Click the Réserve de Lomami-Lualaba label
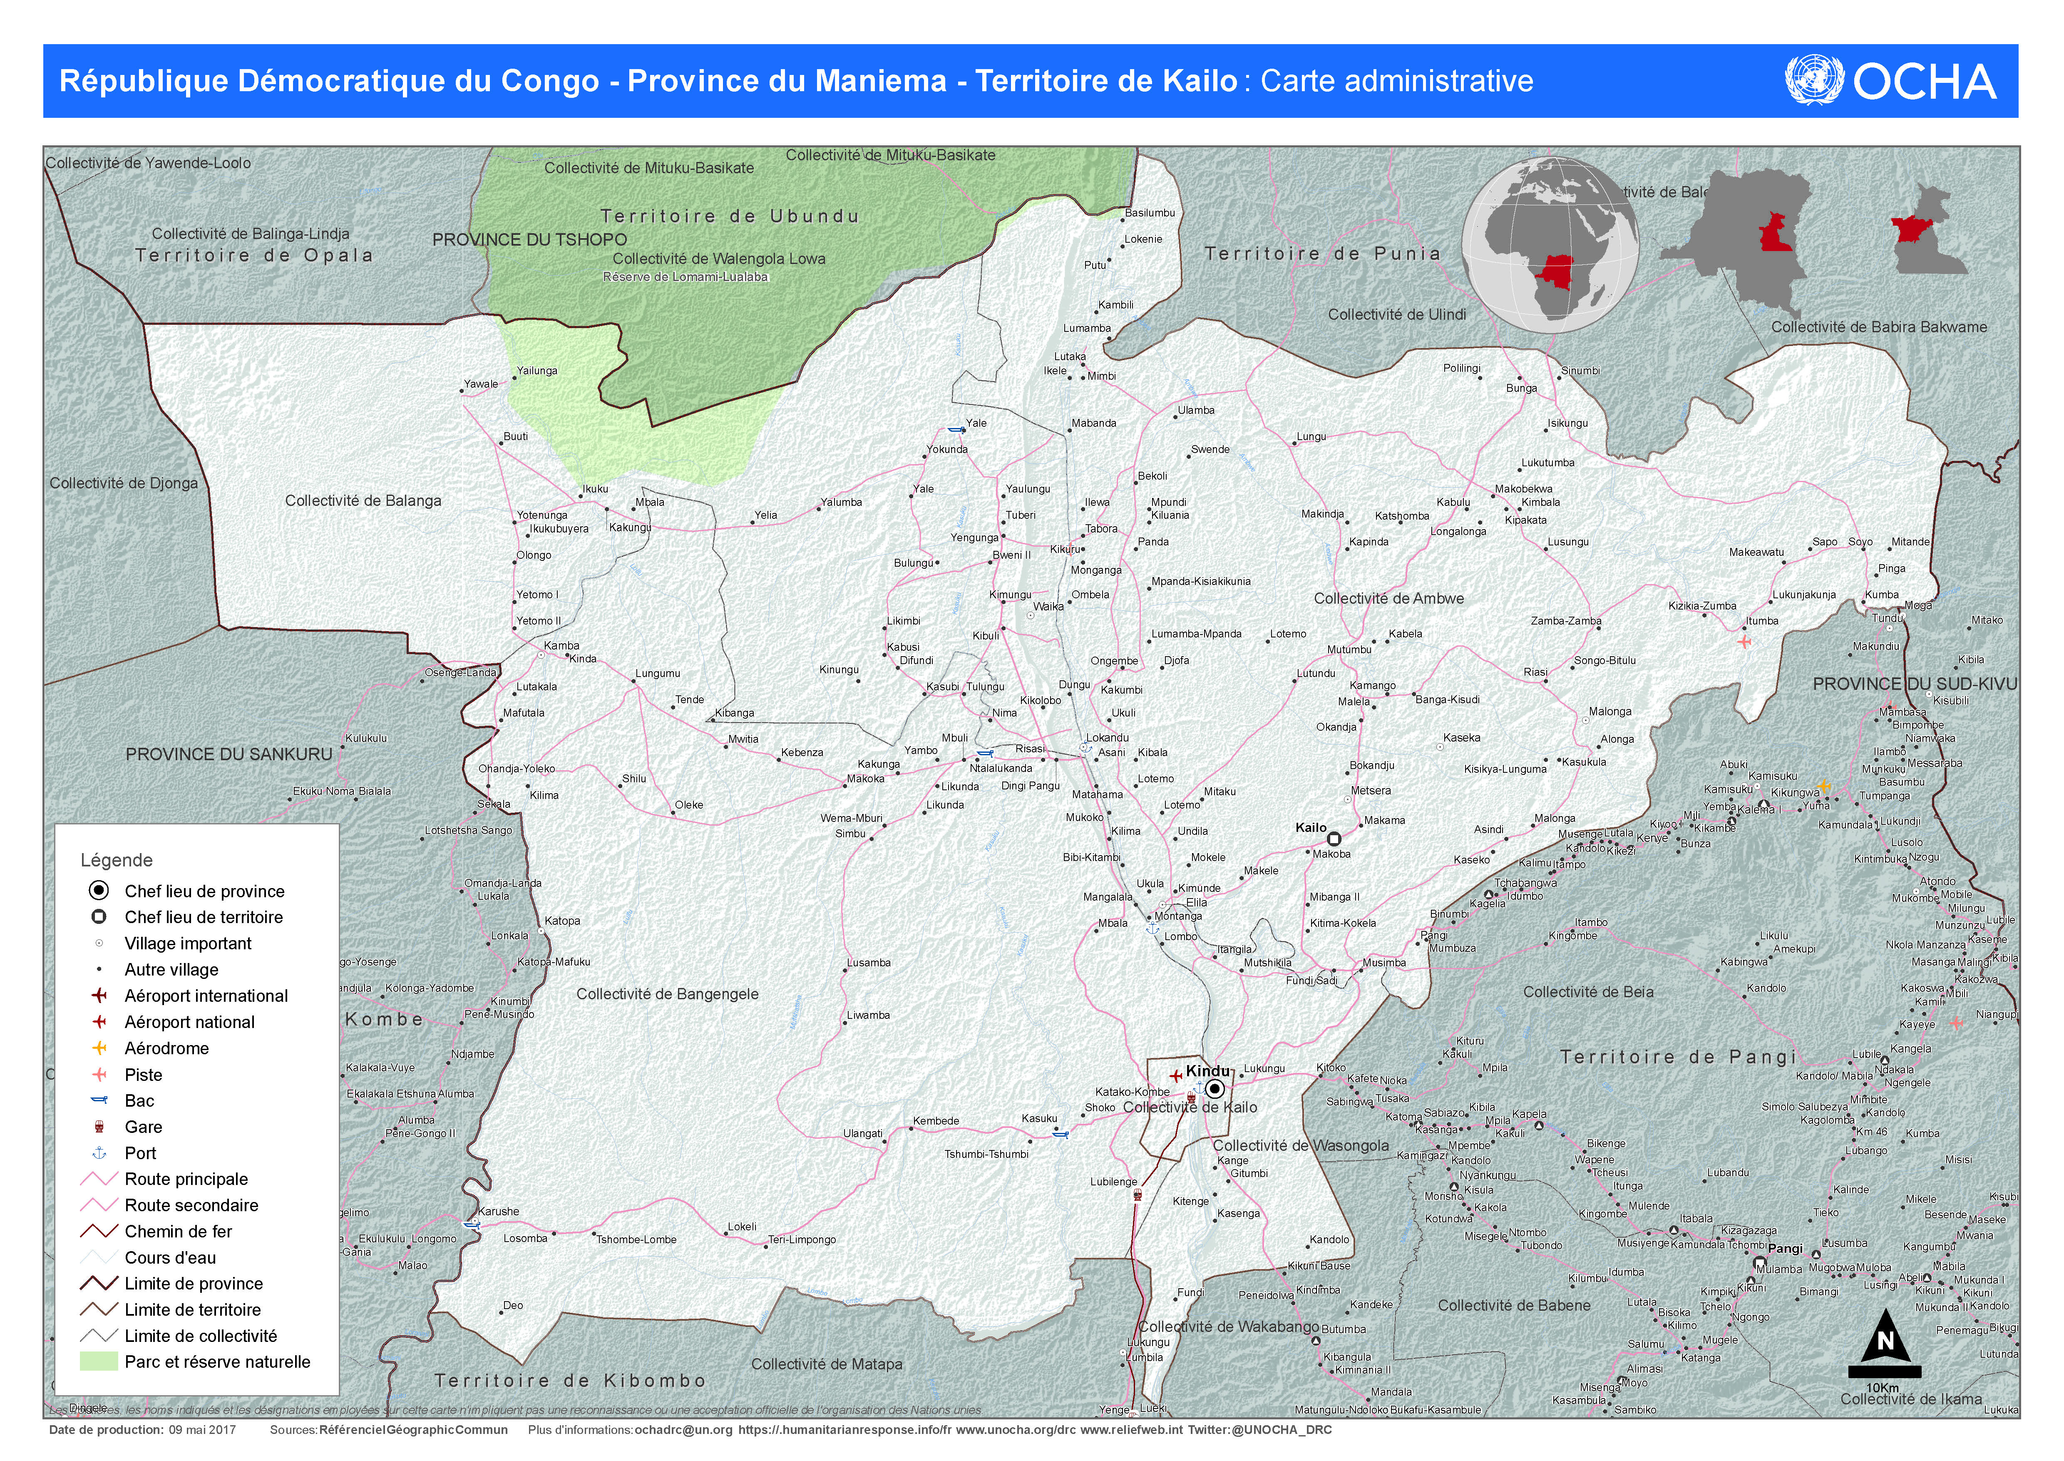 click(x=686, y=277)
